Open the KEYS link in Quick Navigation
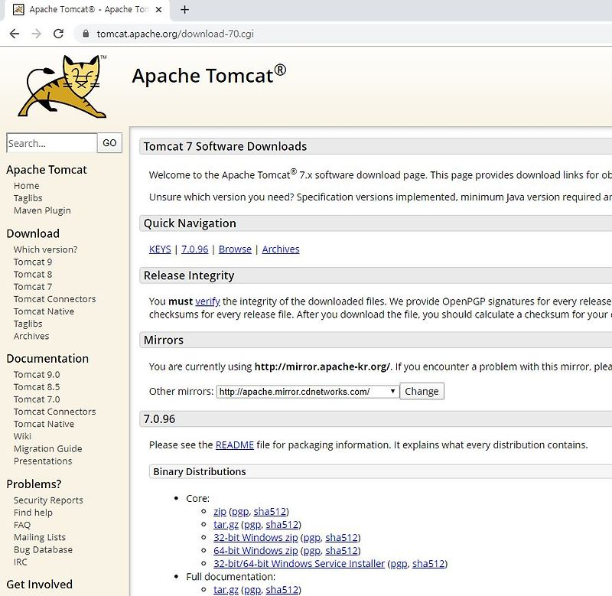The height and width of the screenshot is (596, 612). point(159,249)
